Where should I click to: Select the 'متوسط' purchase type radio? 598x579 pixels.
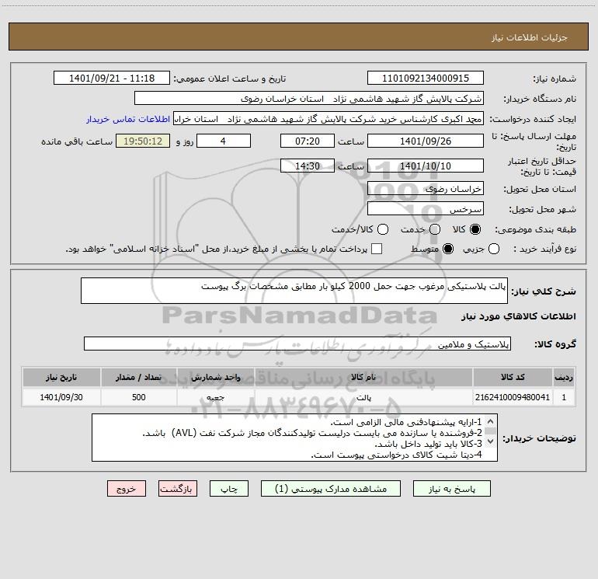434,249
